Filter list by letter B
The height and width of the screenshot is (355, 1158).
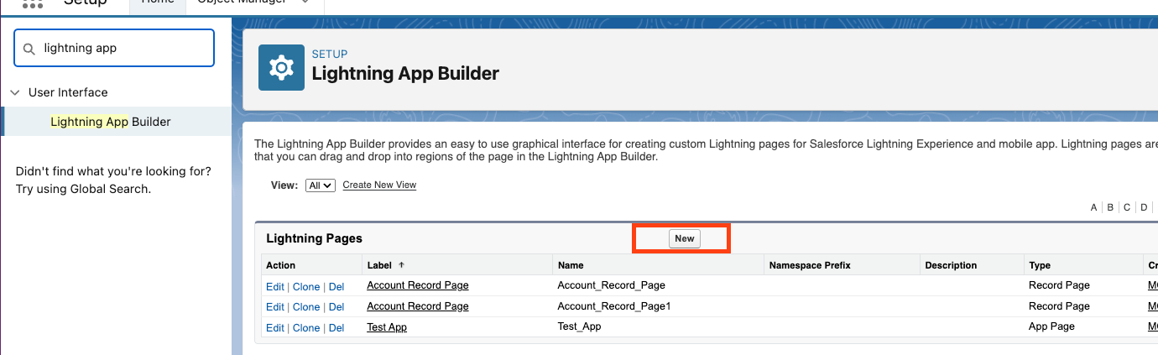(1110, 207)
